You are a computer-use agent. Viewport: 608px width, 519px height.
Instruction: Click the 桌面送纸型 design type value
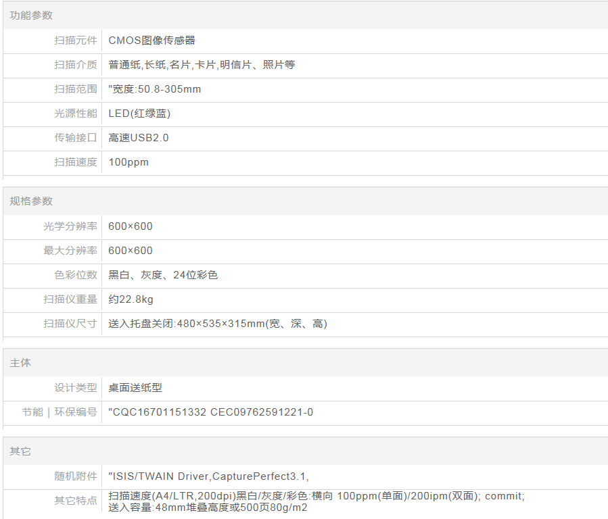[x=135, y=388]
